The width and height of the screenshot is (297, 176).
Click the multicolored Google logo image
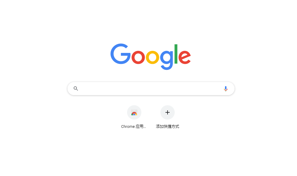[x=151, y=57]
